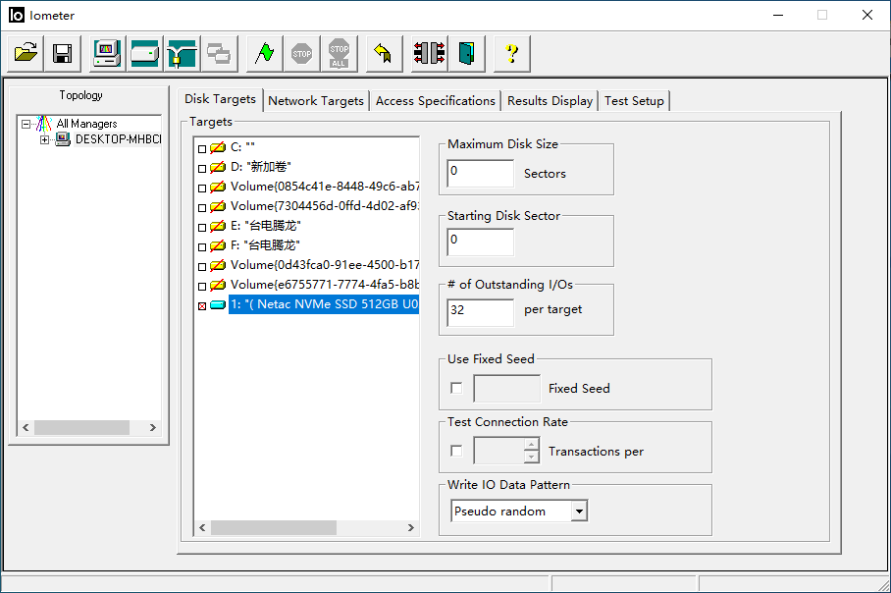Click the All Managers tree icon
Image resolution: width=891 pixels, height=593 pixels.
click(44, 124)
